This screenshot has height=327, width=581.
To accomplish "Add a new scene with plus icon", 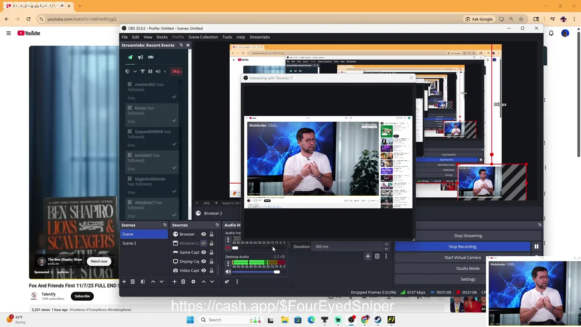I will (124, 282).
